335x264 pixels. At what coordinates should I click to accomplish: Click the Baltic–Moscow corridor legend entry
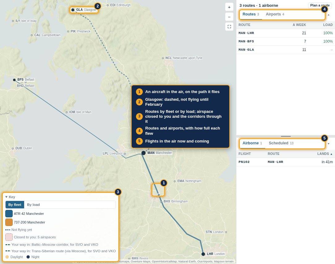pyautogui.click(x=52, y=245)
